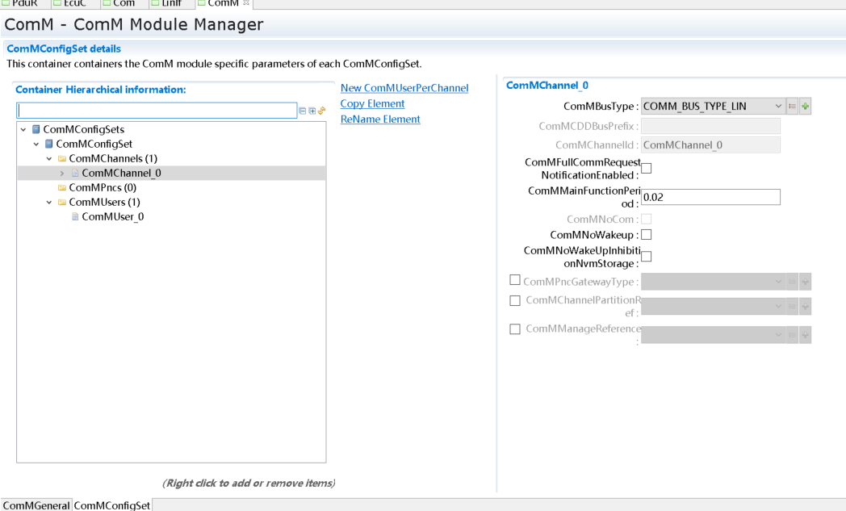The image size is (846, 511).
Task: Click the link/sync icon beside filter box
Action: [321, 111]
